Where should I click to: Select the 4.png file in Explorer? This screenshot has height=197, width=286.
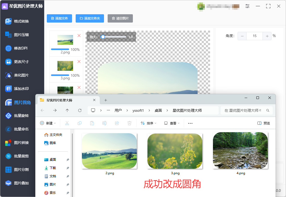click(240, 153)
